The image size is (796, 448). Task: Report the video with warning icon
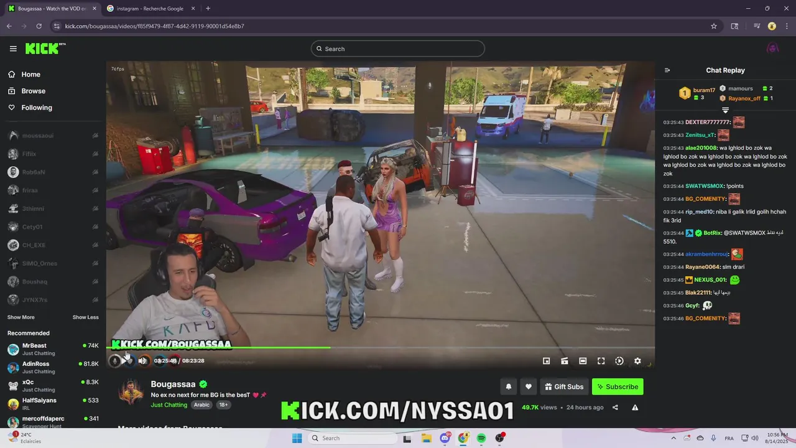[635, 408]
